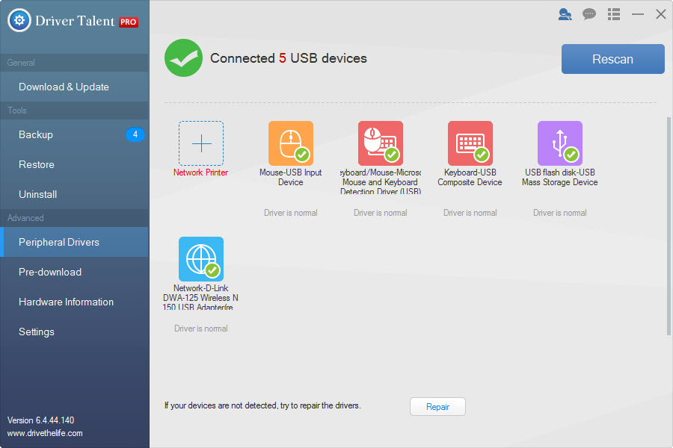
Task: Click the device list vertical scrollbar
Action: [669, 226]
